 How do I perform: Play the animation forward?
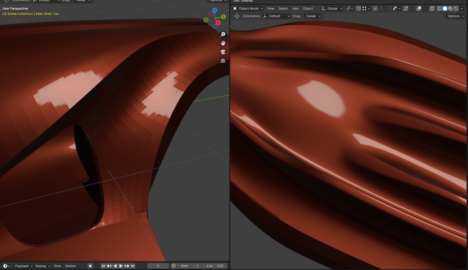click(121, 266)
